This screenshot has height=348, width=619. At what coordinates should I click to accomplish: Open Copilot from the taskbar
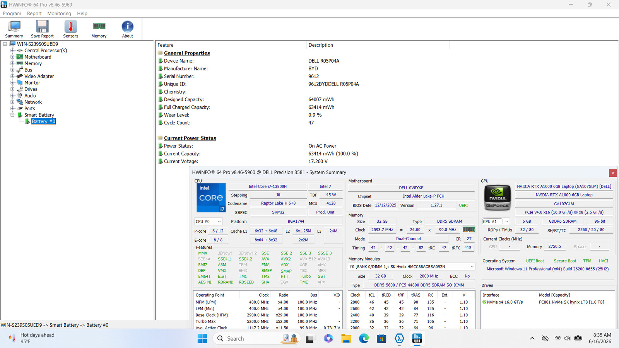click(x=328, y=339)
